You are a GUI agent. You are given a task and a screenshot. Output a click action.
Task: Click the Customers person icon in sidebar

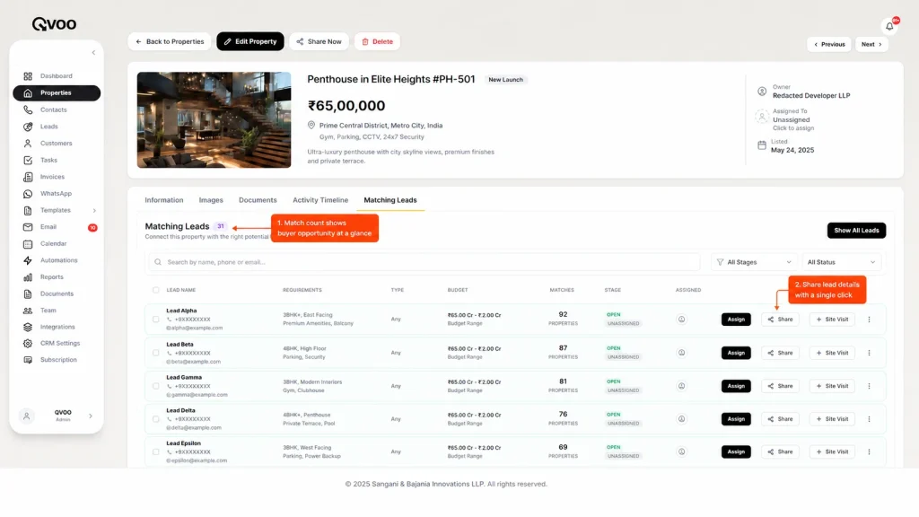tap(28, 143)
